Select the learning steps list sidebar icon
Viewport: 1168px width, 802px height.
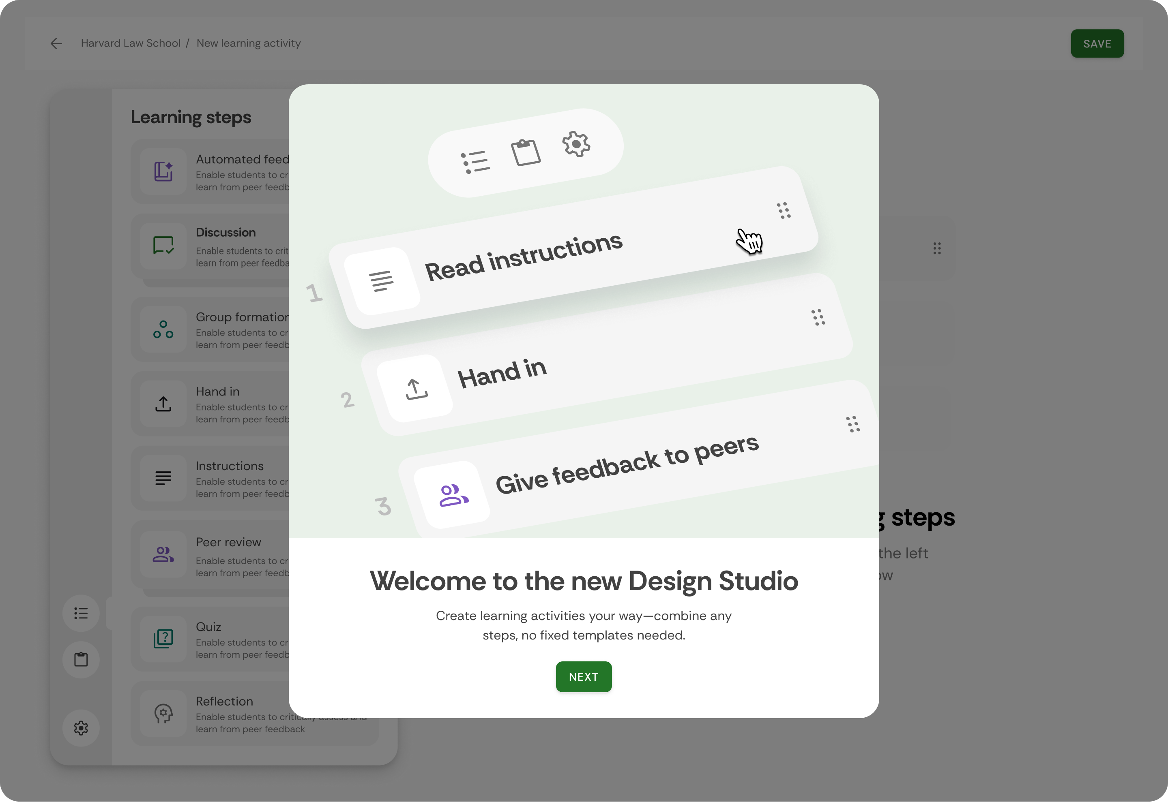[x=81, y=613]
